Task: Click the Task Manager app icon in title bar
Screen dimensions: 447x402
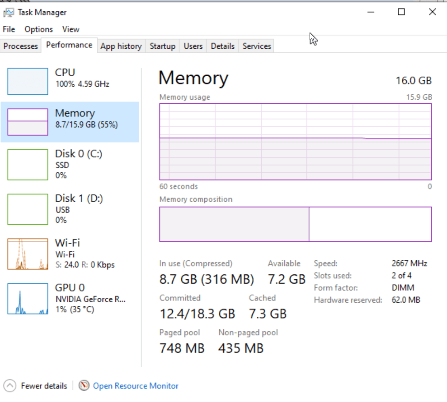Action: coord(9,12)
